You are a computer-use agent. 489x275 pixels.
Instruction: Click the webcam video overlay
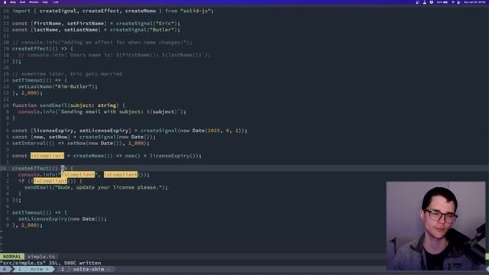436,226
